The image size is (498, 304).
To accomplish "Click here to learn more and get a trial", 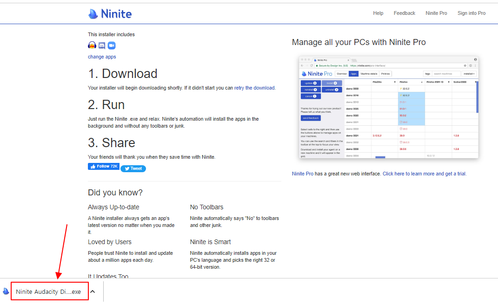I will (x=424, y=174).
